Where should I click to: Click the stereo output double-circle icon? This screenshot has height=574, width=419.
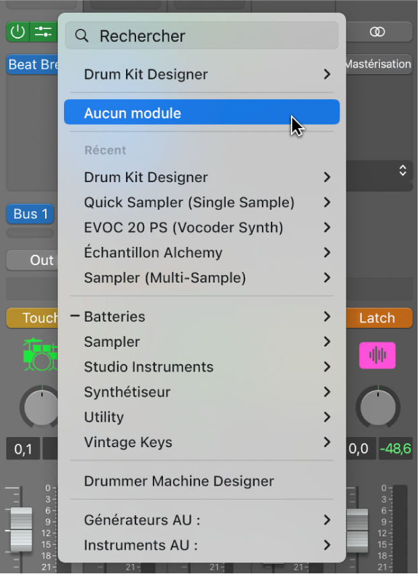[377, 32]
